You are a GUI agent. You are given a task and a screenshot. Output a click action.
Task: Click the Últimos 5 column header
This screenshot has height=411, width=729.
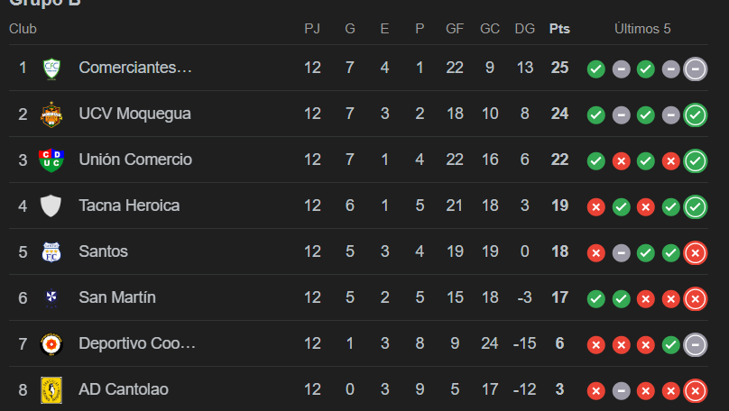(x=642, y=29)
